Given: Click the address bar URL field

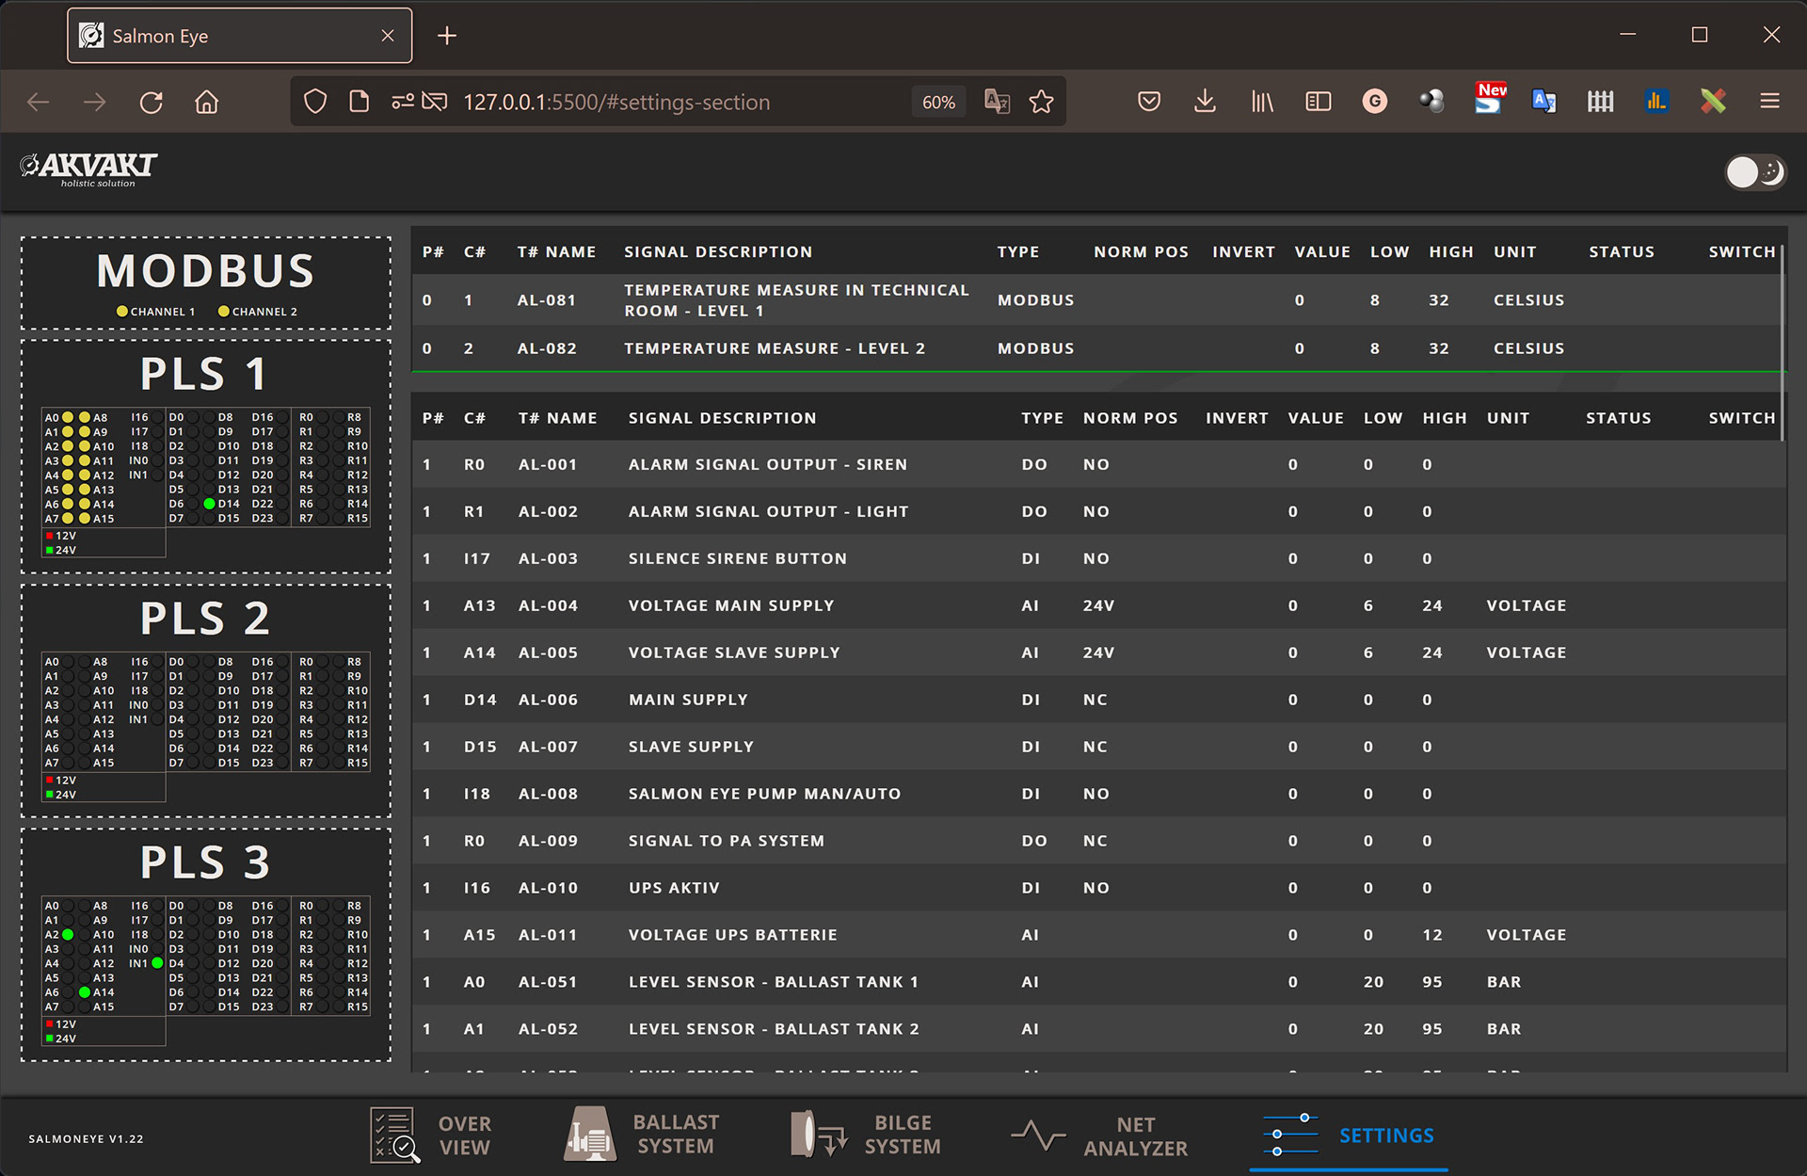Looking at the screenshot, I should (x=616, y=103).
